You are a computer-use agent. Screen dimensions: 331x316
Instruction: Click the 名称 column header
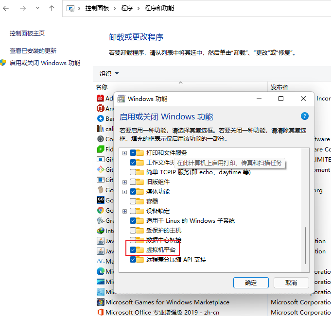(102, 87)
